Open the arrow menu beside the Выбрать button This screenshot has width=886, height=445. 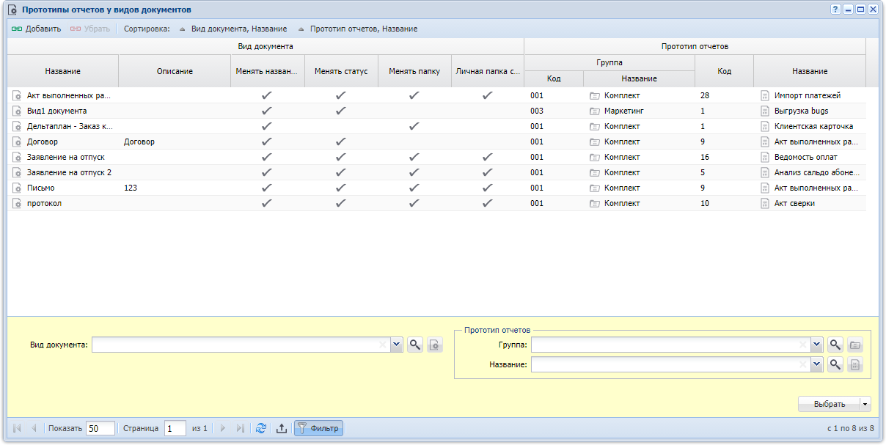point(865,404)
